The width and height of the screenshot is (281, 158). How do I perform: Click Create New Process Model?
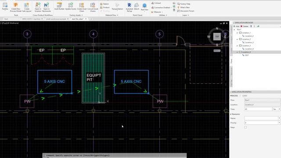tap(16, 7)
